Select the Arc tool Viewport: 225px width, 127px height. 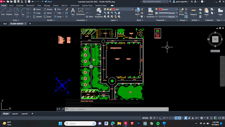coord(23,12)
